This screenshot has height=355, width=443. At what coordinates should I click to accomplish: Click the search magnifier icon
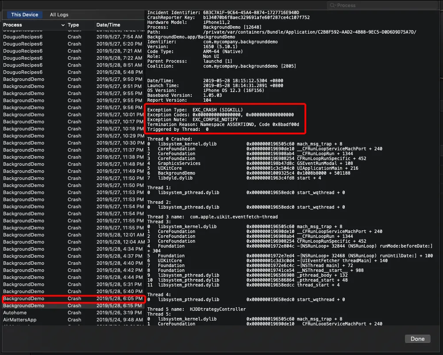[332, 5]
